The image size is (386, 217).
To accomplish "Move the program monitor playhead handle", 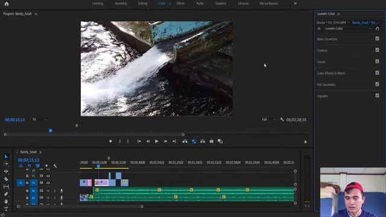I will (51, 131).
